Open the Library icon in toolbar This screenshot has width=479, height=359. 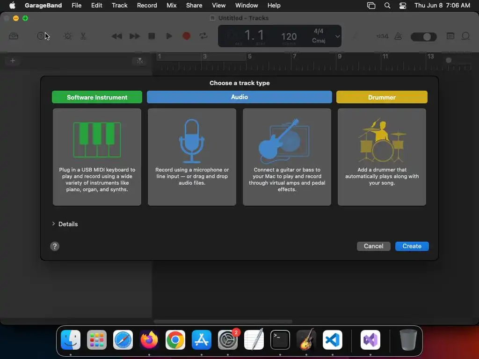[14, 36]
